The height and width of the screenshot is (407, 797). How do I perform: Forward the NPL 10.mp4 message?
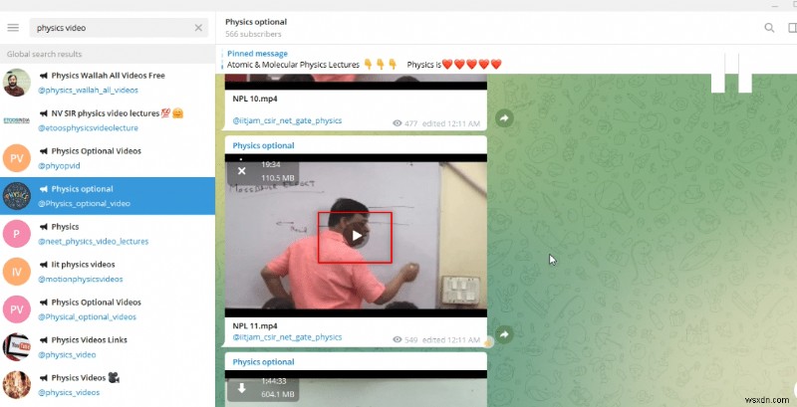(x=504, y=118)
